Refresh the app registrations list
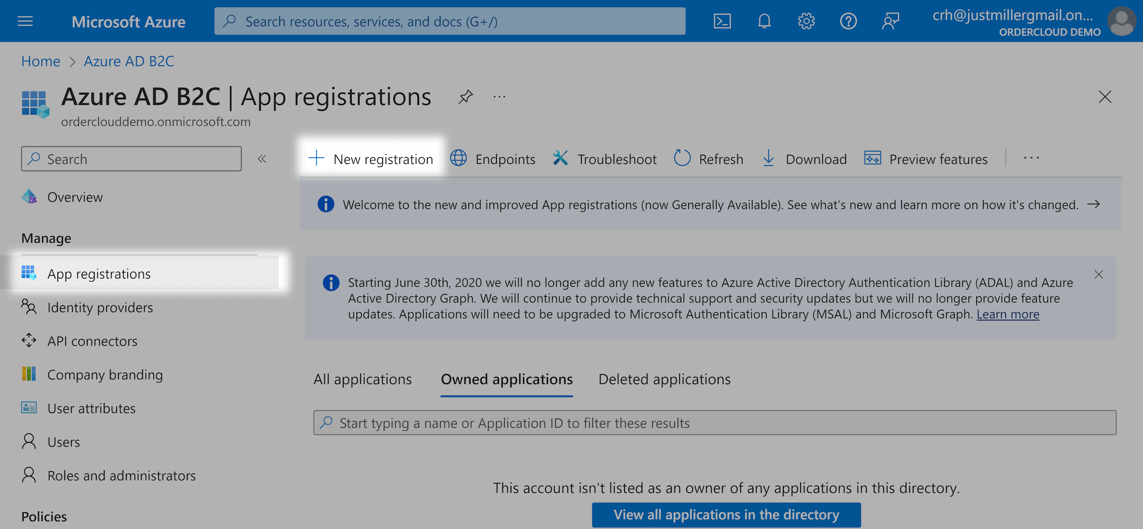The height and width of the screenshot is (529, 1143). [x=708, y=159]
